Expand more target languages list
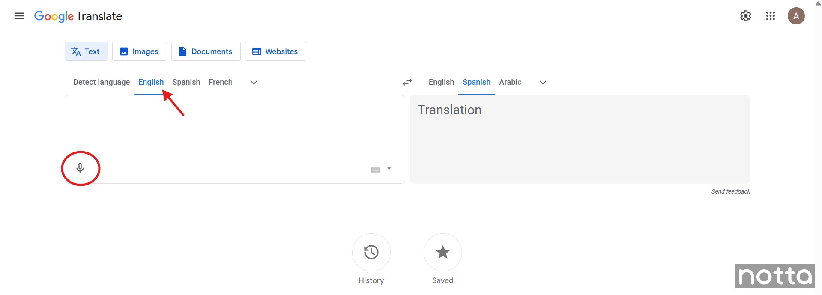822x295 pixels. point(543,83)
